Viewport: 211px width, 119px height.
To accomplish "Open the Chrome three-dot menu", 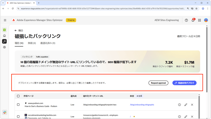I will (x=208, y=8).
